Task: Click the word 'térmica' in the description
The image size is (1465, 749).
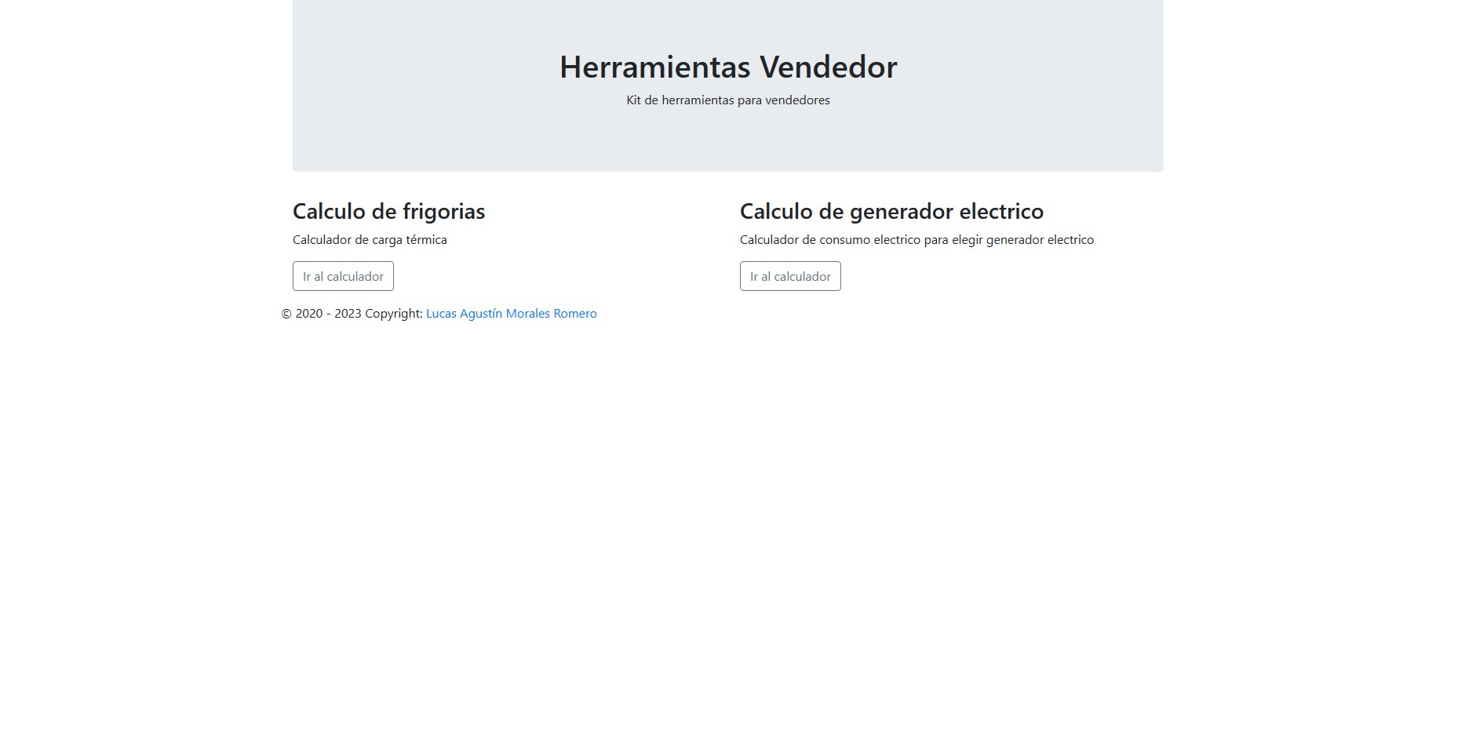Action: 426,240
